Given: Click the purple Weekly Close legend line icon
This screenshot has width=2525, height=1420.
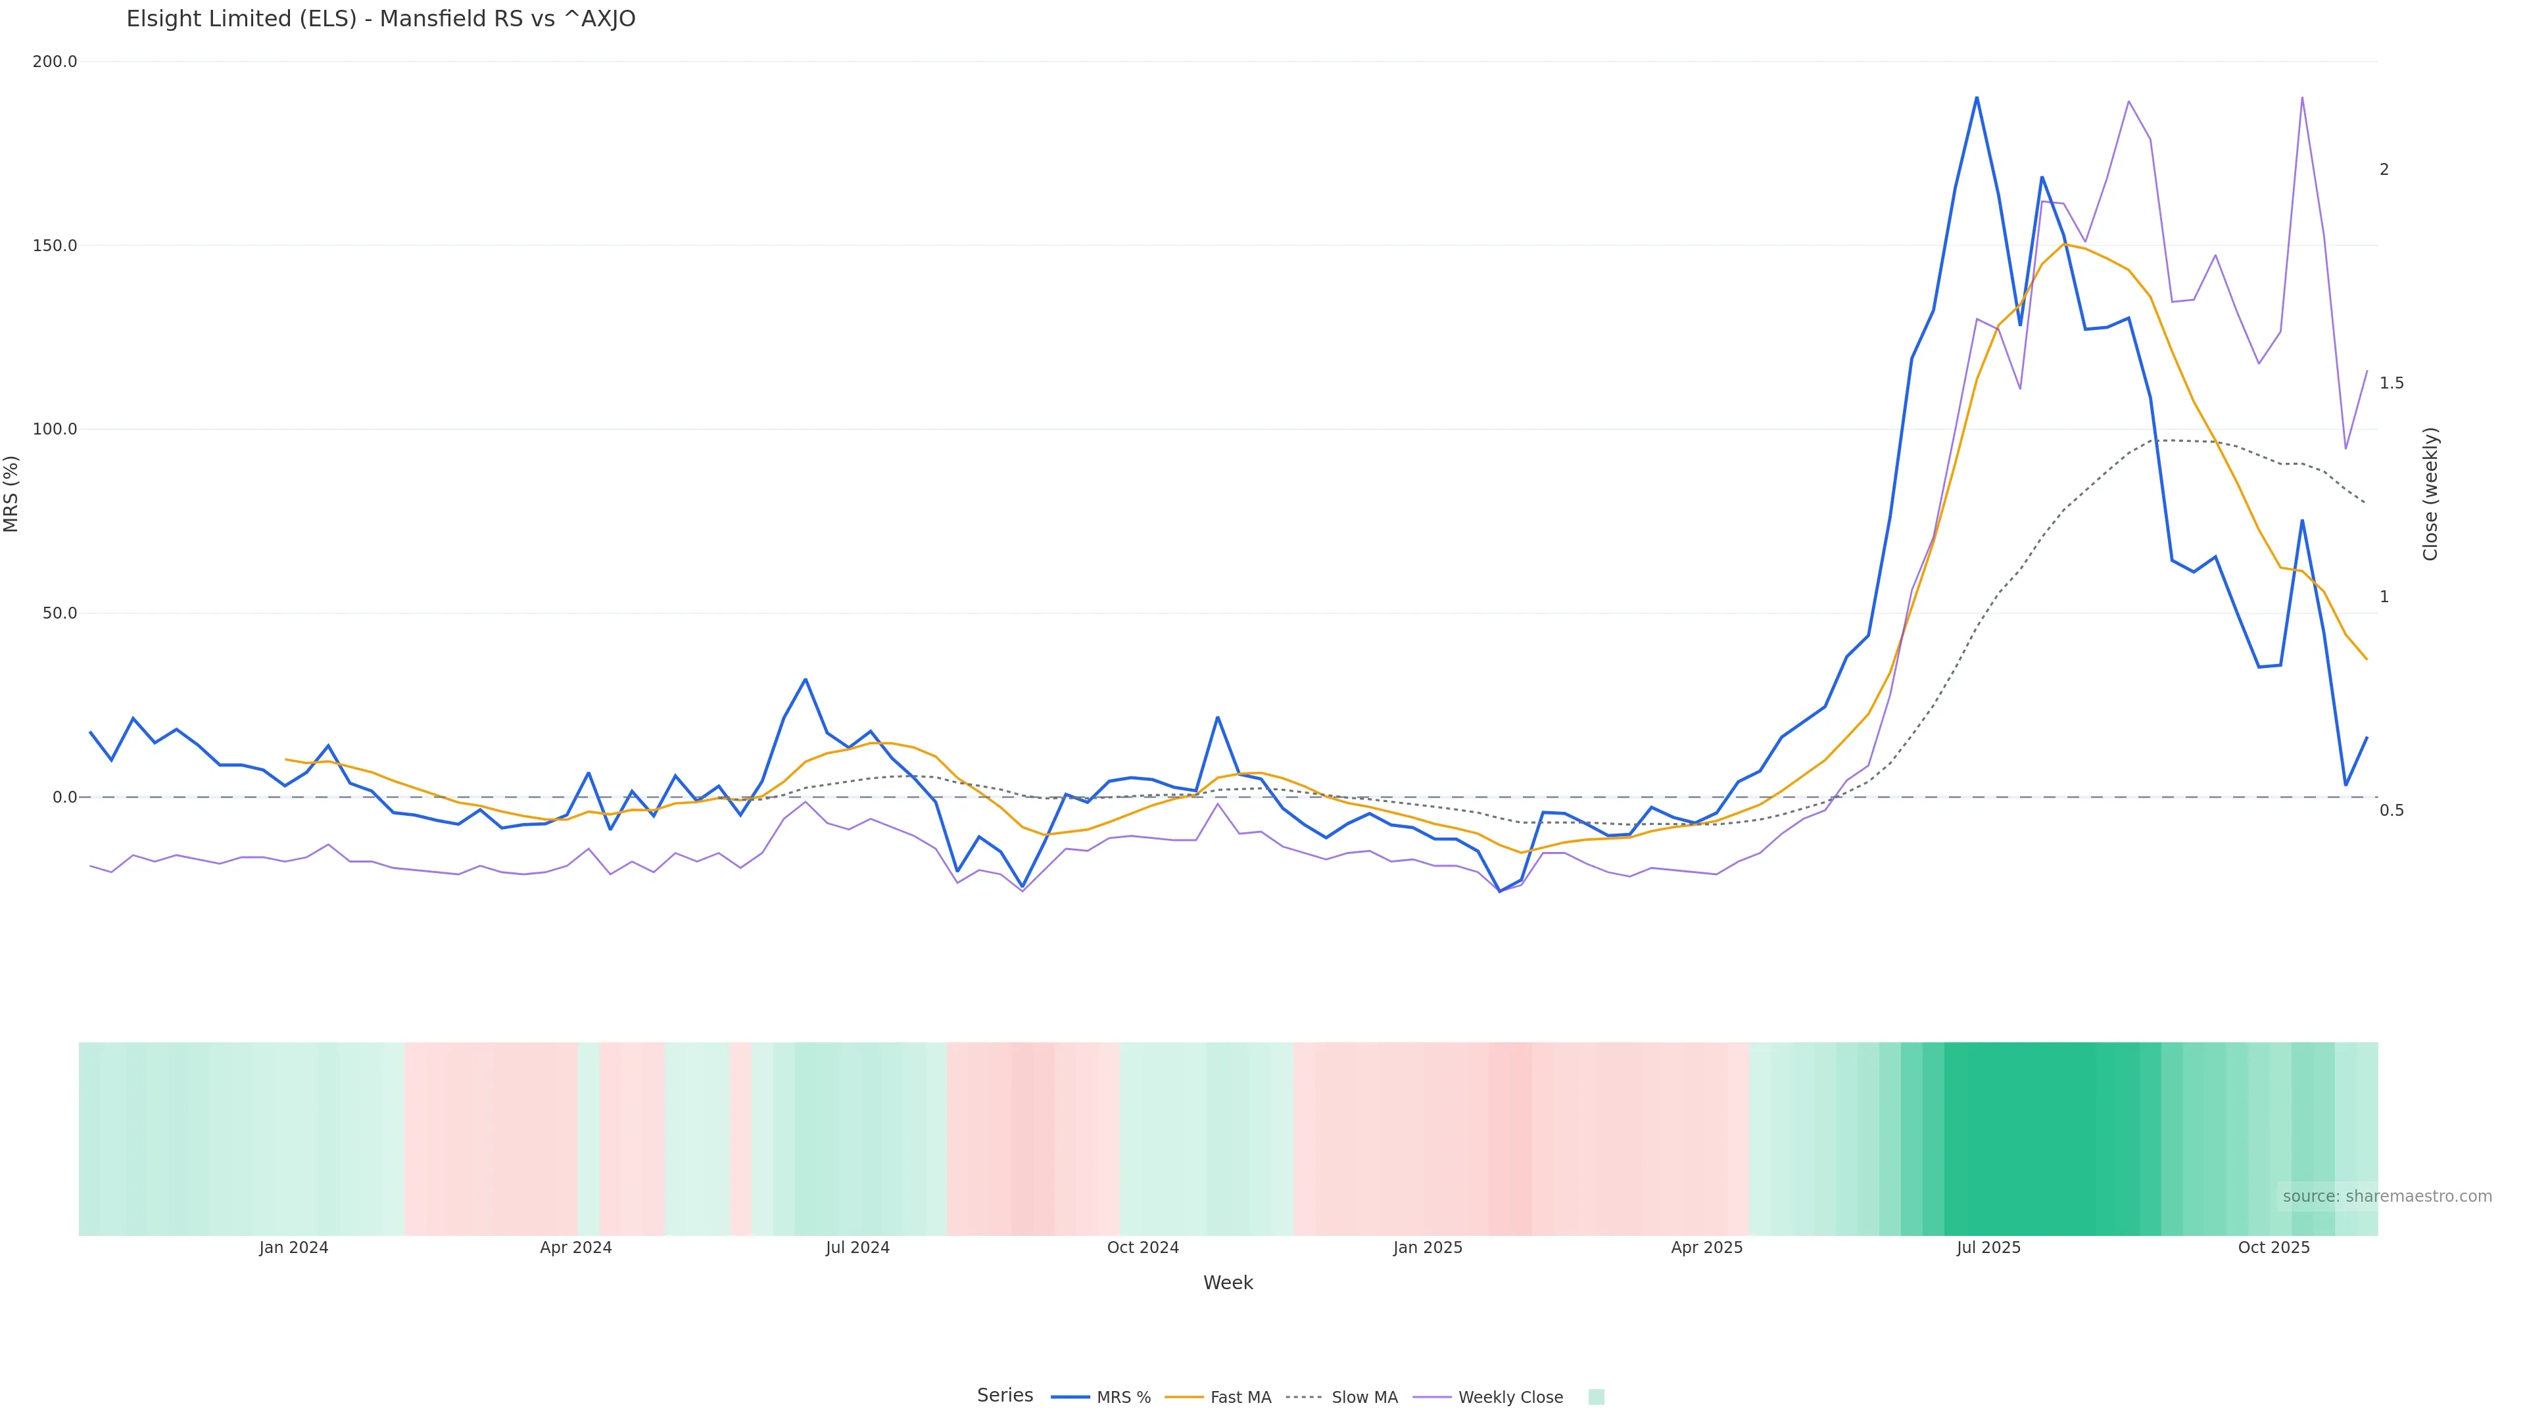Looking at the screenshot, I should (1432, 1398).
